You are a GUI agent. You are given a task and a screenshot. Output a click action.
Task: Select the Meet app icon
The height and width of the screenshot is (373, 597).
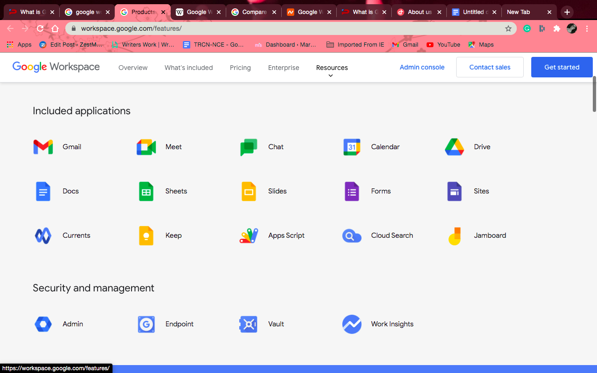(146, 146)
